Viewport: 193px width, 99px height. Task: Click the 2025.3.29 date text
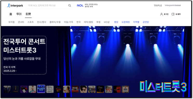tap(10, 71)
